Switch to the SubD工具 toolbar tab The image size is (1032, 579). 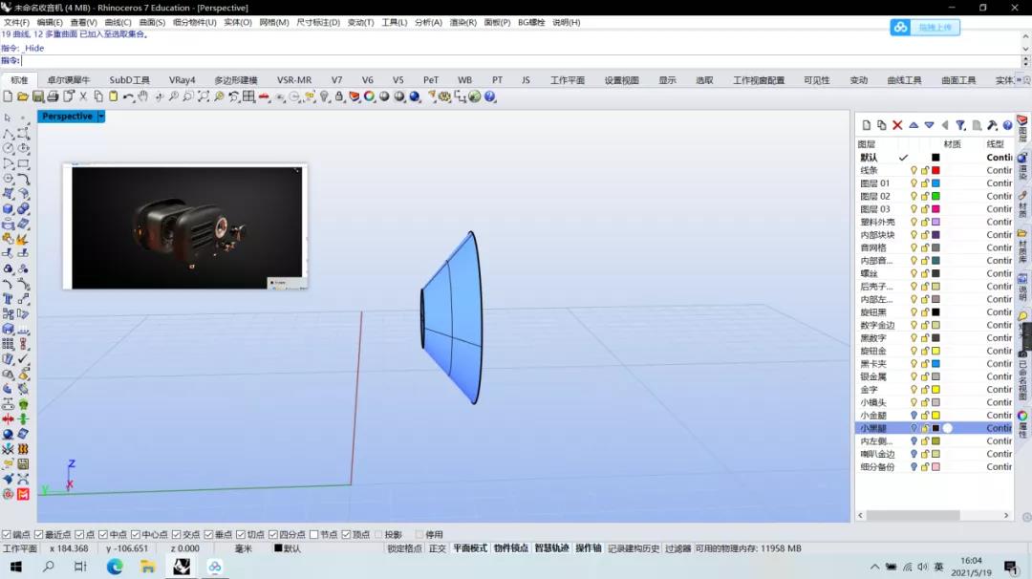[x=129, y=80]
